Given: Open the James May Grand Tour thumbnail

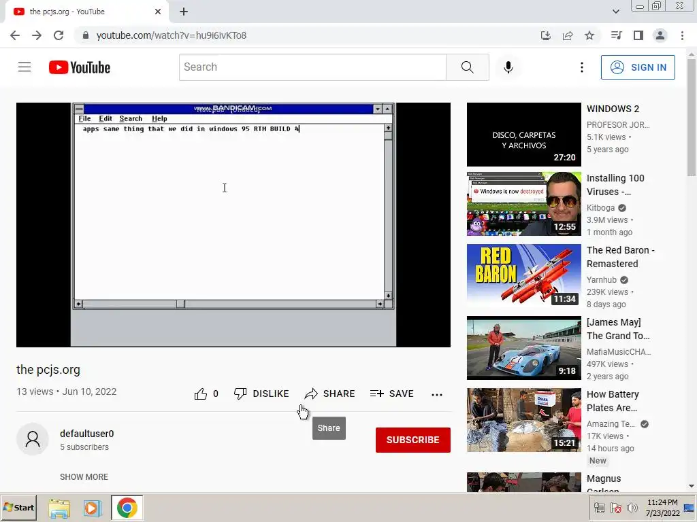Looking at the screenshot, I should coord(523,347).
